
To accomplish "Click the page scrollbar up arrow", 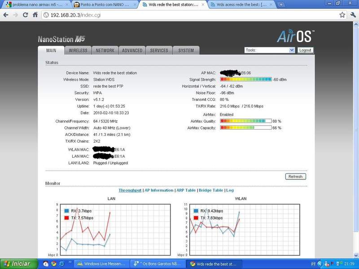I will pyautogui.click(x=356, y=24).
